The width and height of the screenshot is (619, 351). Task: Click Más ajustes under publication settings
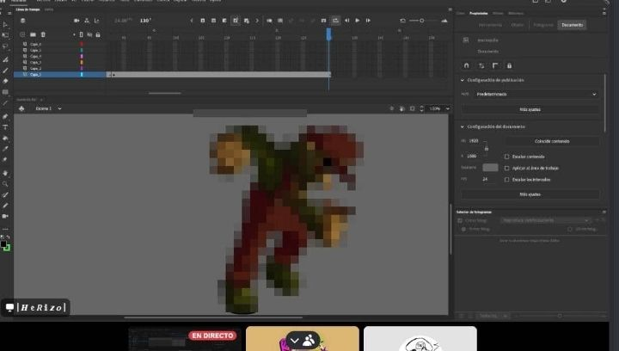[x=530, y=109]
